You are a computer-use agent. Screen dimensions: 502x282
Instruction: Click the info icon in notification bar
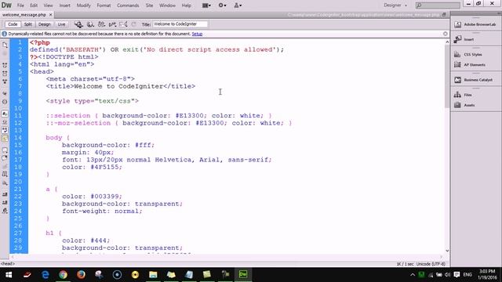(5, 34)
